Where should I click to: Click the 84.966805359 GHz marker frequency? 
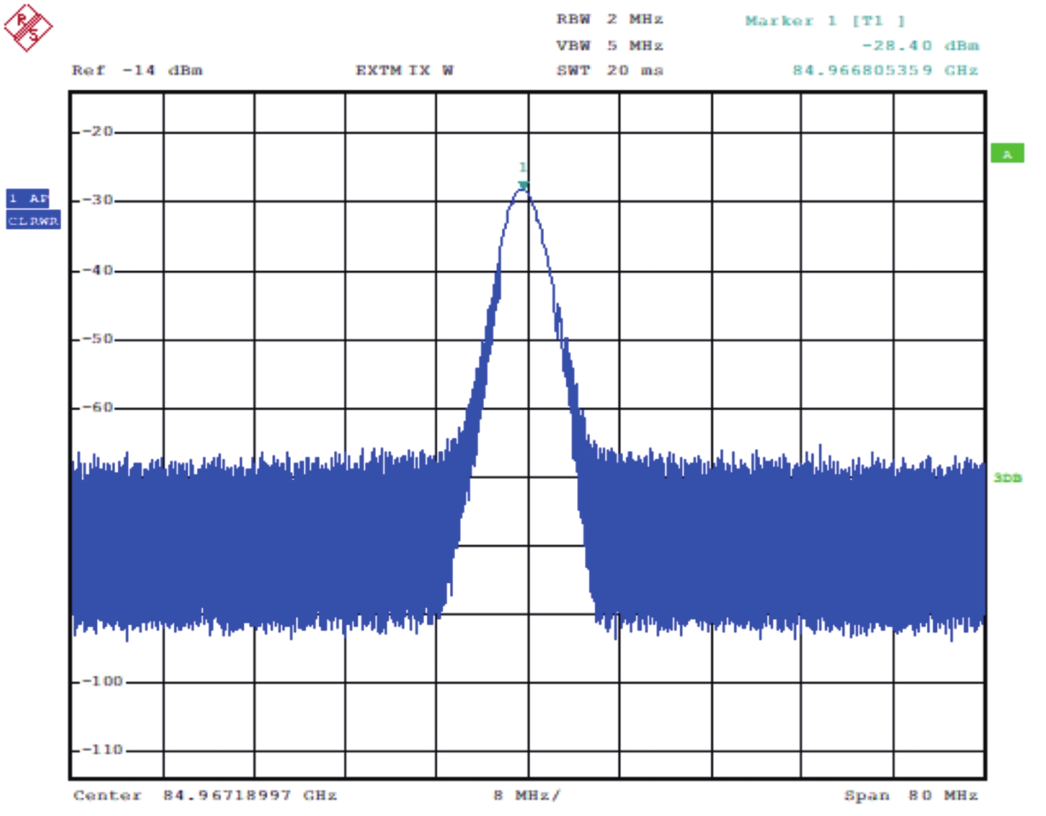click(x=885, y=70)
